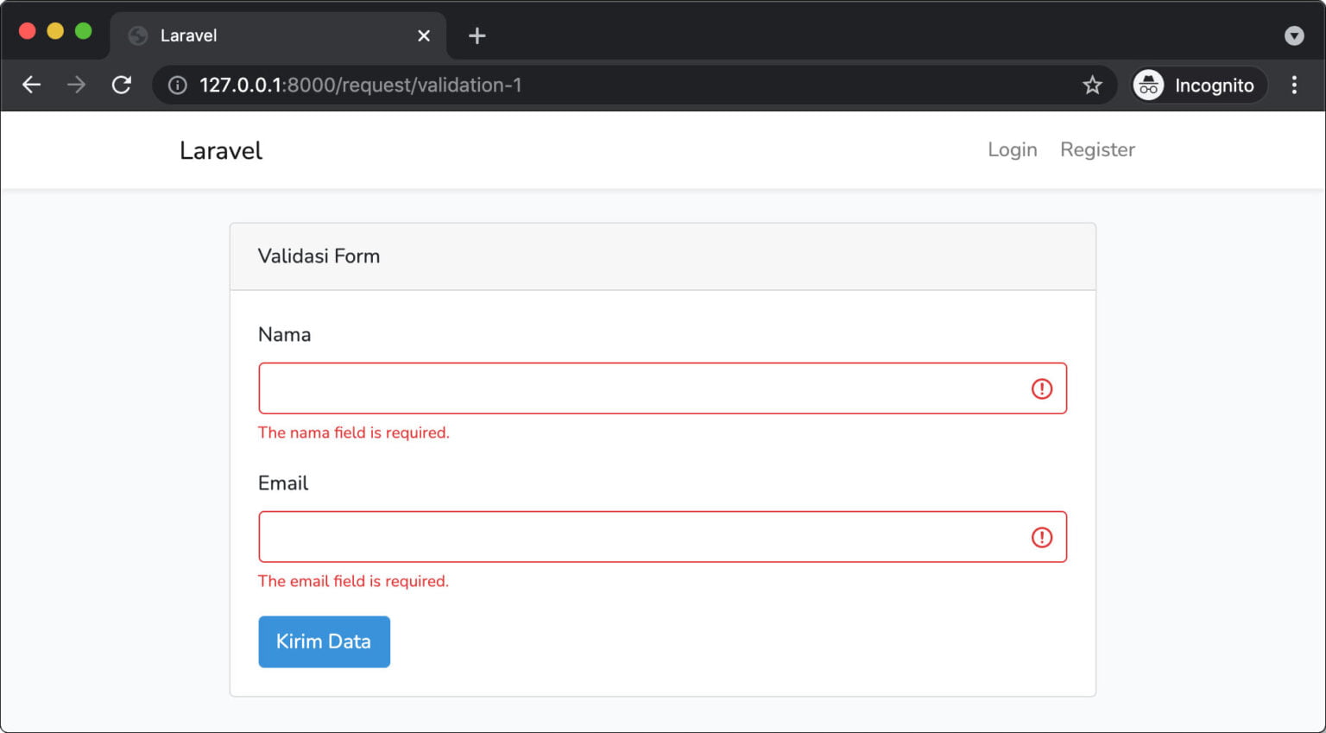The height and width of the screenshot is (733, 1326).
Task: Open the Chrome three-dot menu
Action: pyautogui.click(x=1294, y=85)
